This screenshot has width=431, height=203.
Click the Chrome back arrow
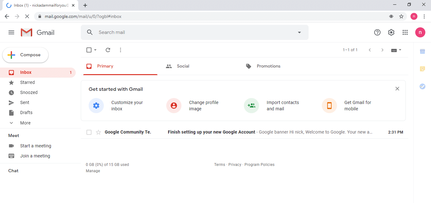(7, 16)
